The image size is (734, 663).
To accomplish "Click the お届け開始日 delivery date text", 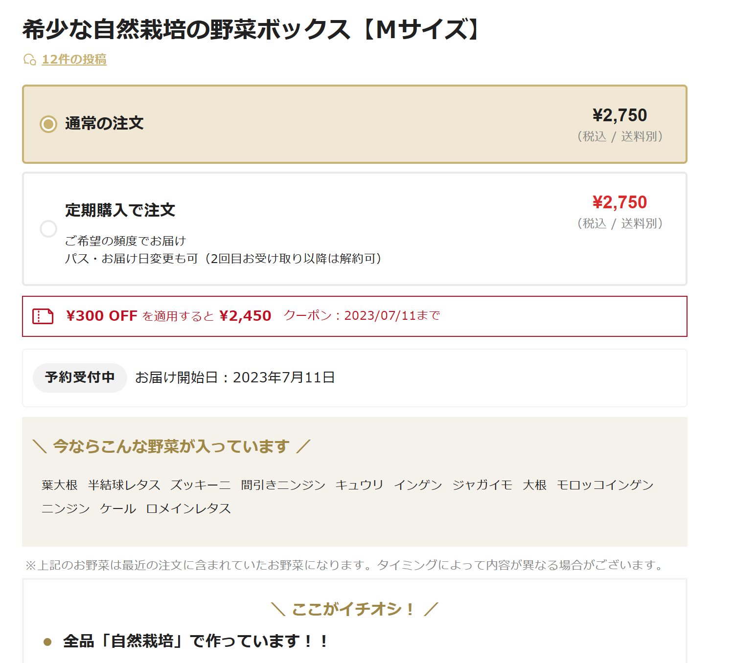I will click(x=235, y=377).
